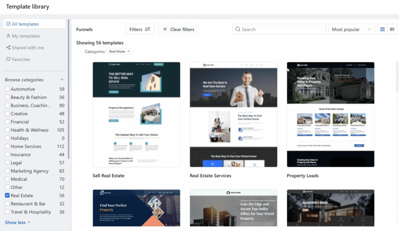Click the heart icon next to Favorites

(x=9, y=59)
